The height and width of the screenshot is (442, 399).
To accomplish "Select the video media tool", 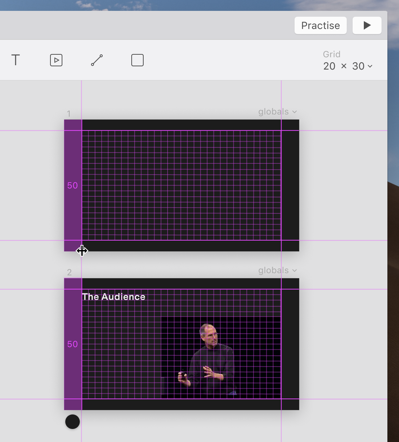I will [x=56, y=60].
